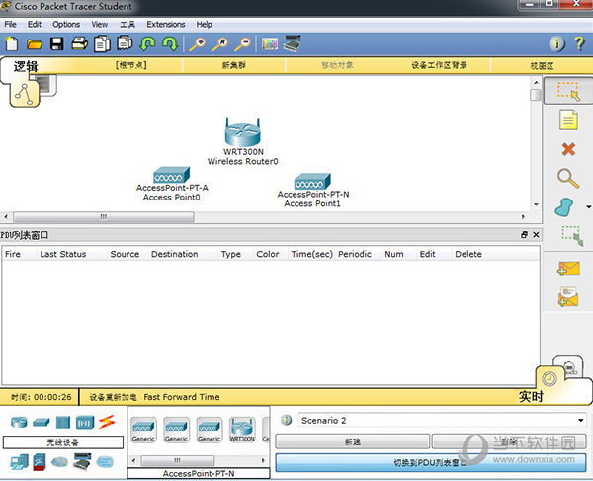Open the custom devices dialog icon

coord(292,43)
